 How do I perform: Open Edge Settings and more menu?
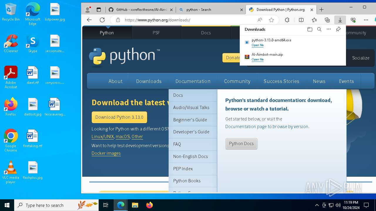coord(366,20)
